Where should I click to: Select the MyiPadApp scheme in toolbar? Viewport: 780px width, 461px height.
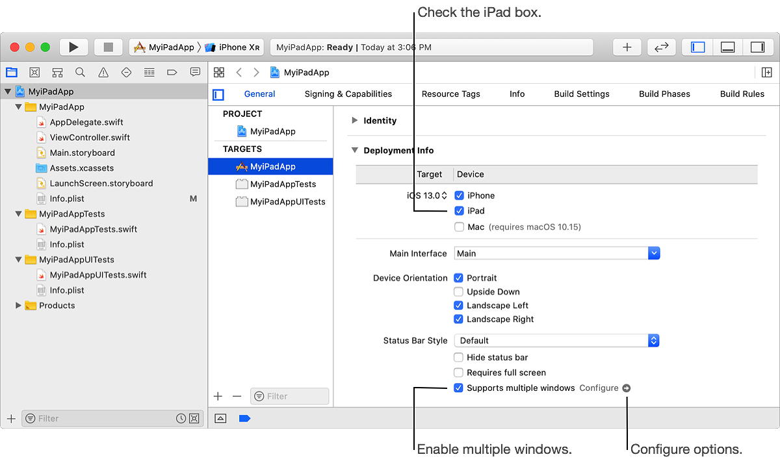click(164, 47)
